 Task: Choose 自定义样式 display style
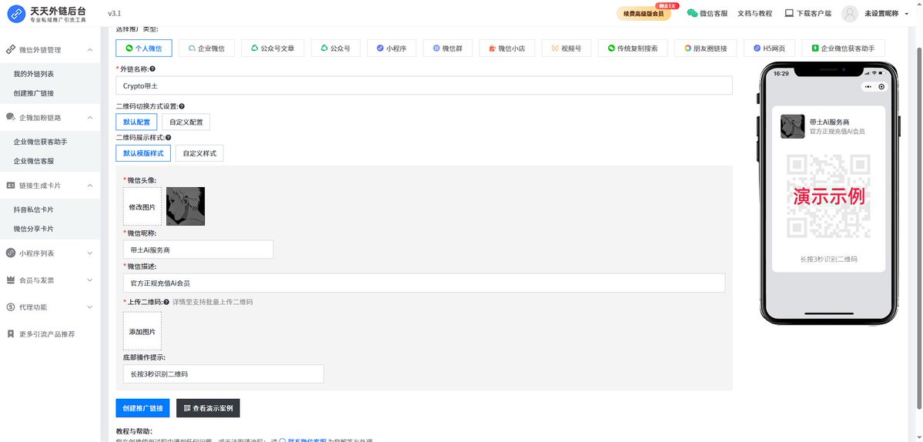click(x=199, y=153)
